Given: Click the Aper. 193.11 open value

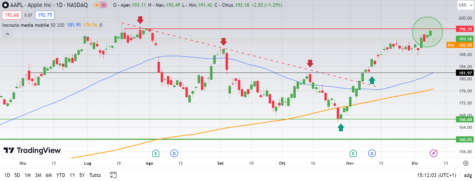Looking at the screenshot, I should pyautogui.click(x=133, y=5).
